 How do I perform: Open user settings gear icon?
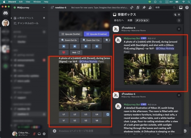tap(44, 134)
